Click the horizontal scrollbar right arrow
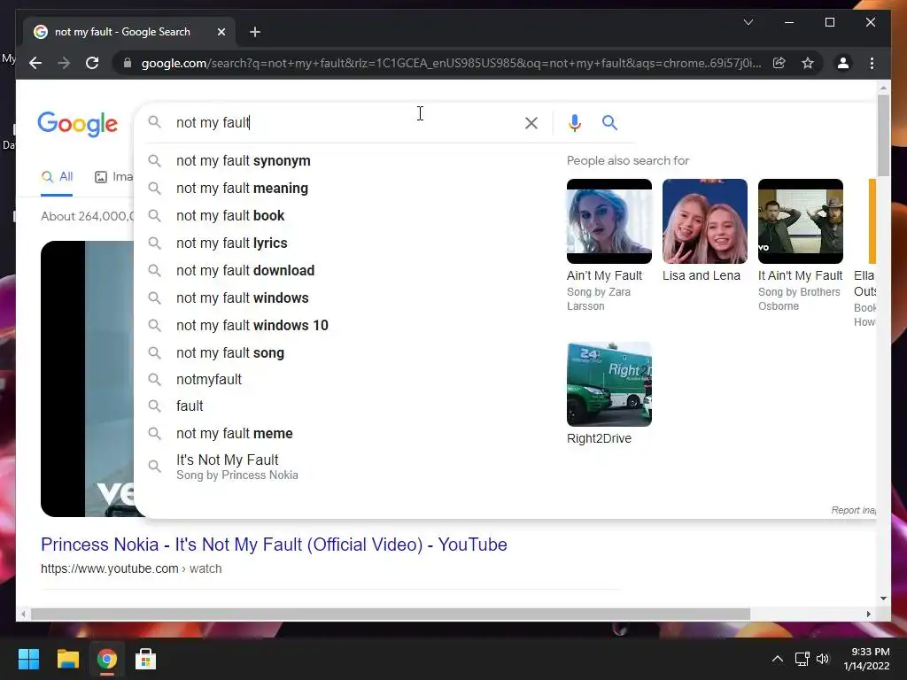Image resolution: width=907 pixels, height=680 pixels. [868, 614]
